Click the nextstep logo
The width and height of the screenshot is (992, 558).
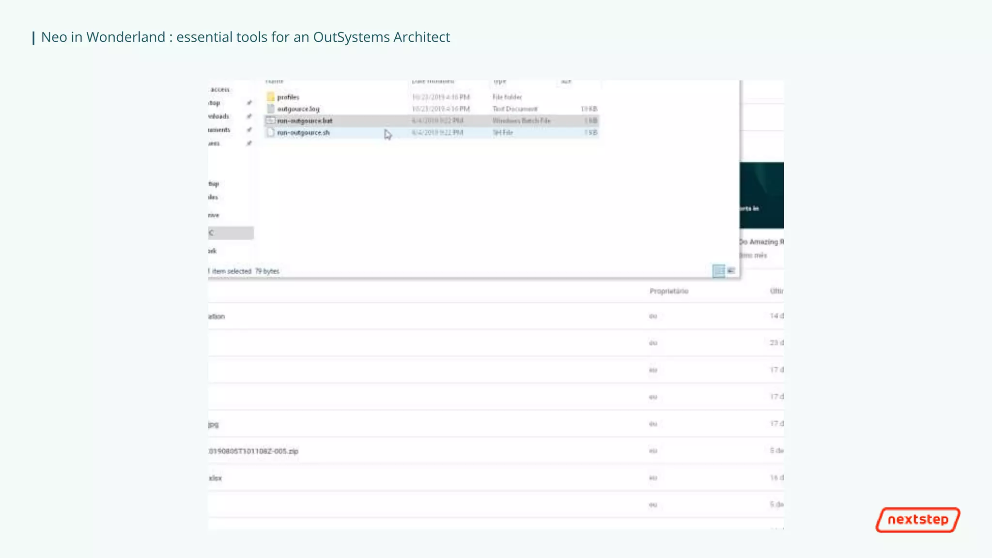coord(917,520)
